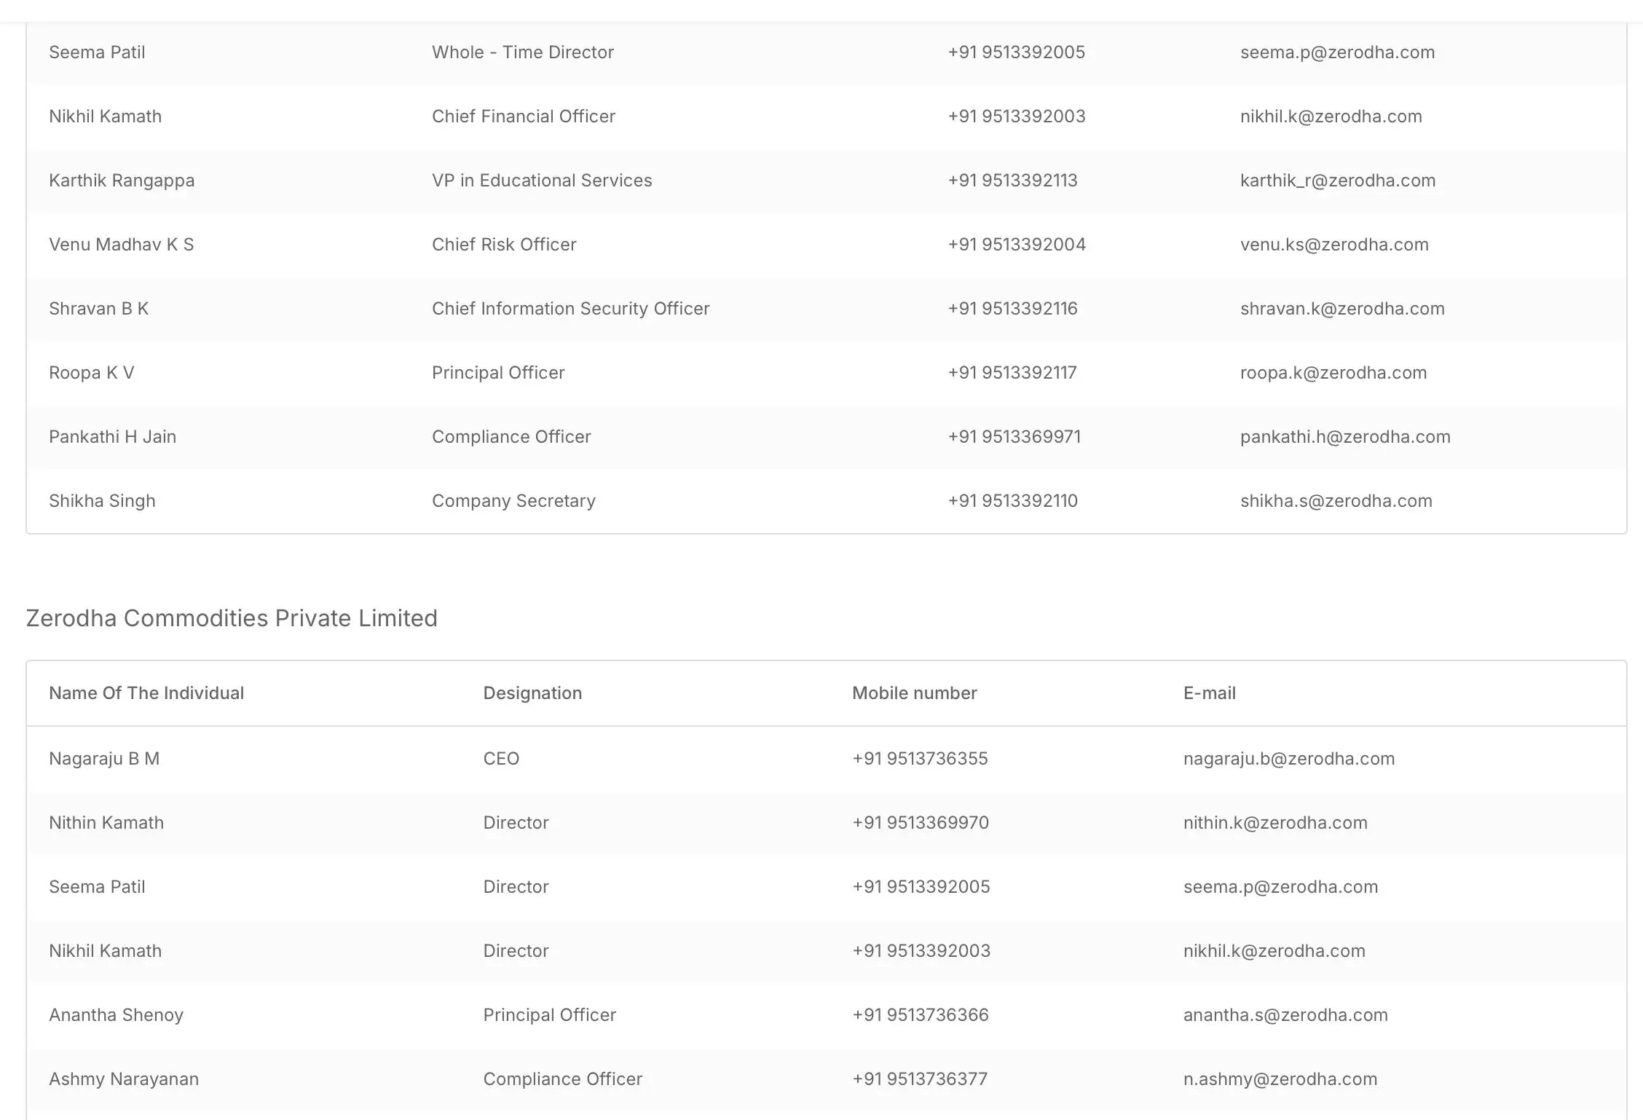Click nikhil.k@zerodha.com in the Commodities table
Screen dimensions: 1643x1120
[1274, 951]
